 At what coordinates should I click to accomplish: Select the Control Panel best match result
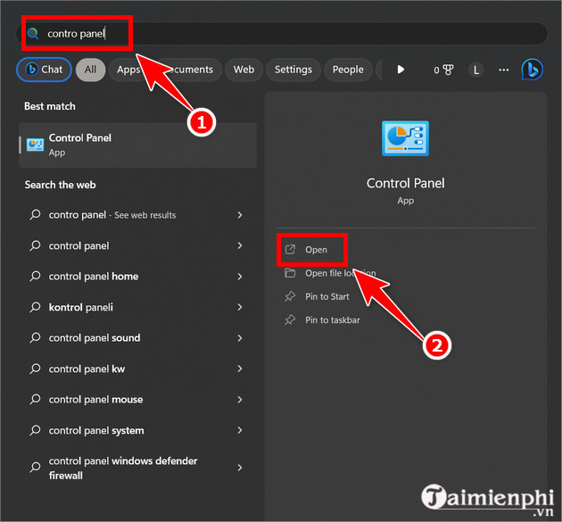[x=137, y=145]
